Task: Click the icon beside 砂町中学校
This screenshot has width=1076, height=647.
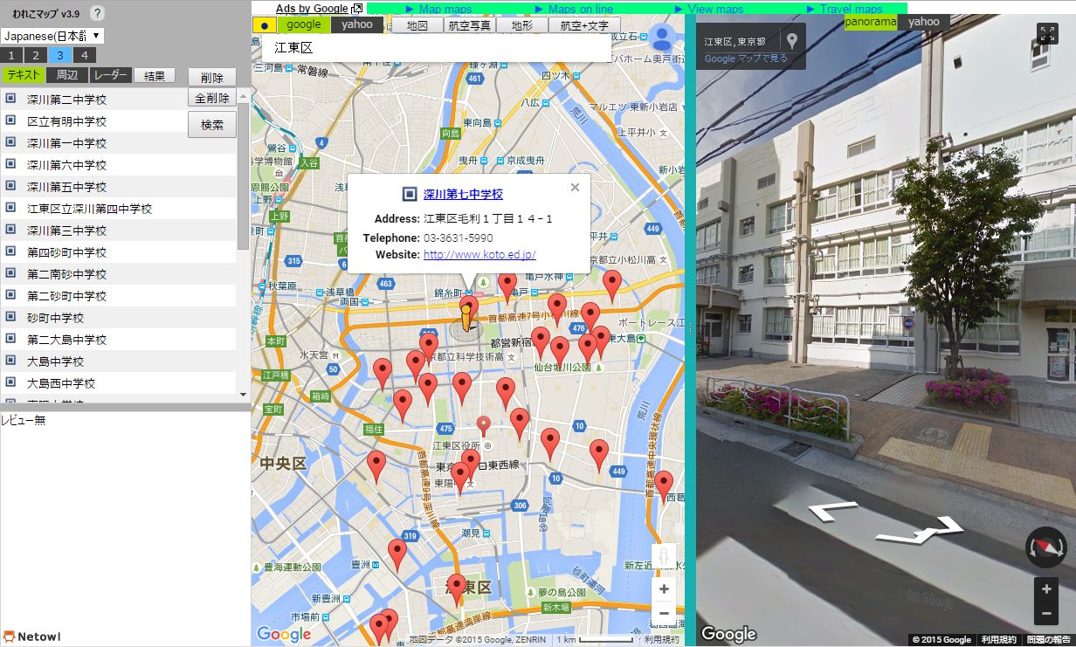Action: click(10, 317)
